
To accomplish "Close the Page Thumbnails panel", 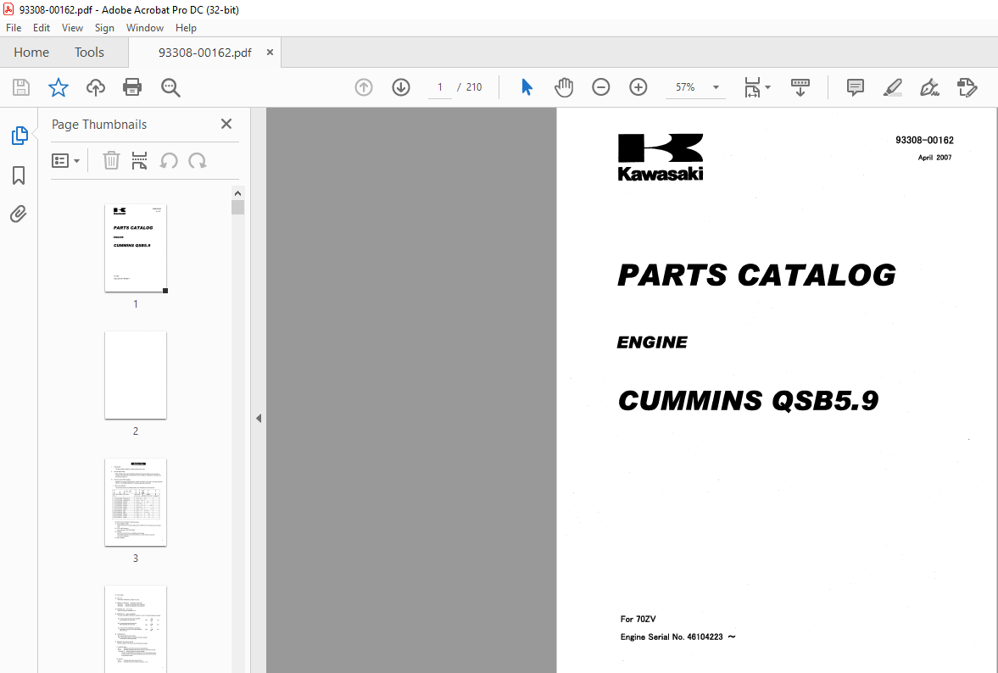I will tap(226, 124).
